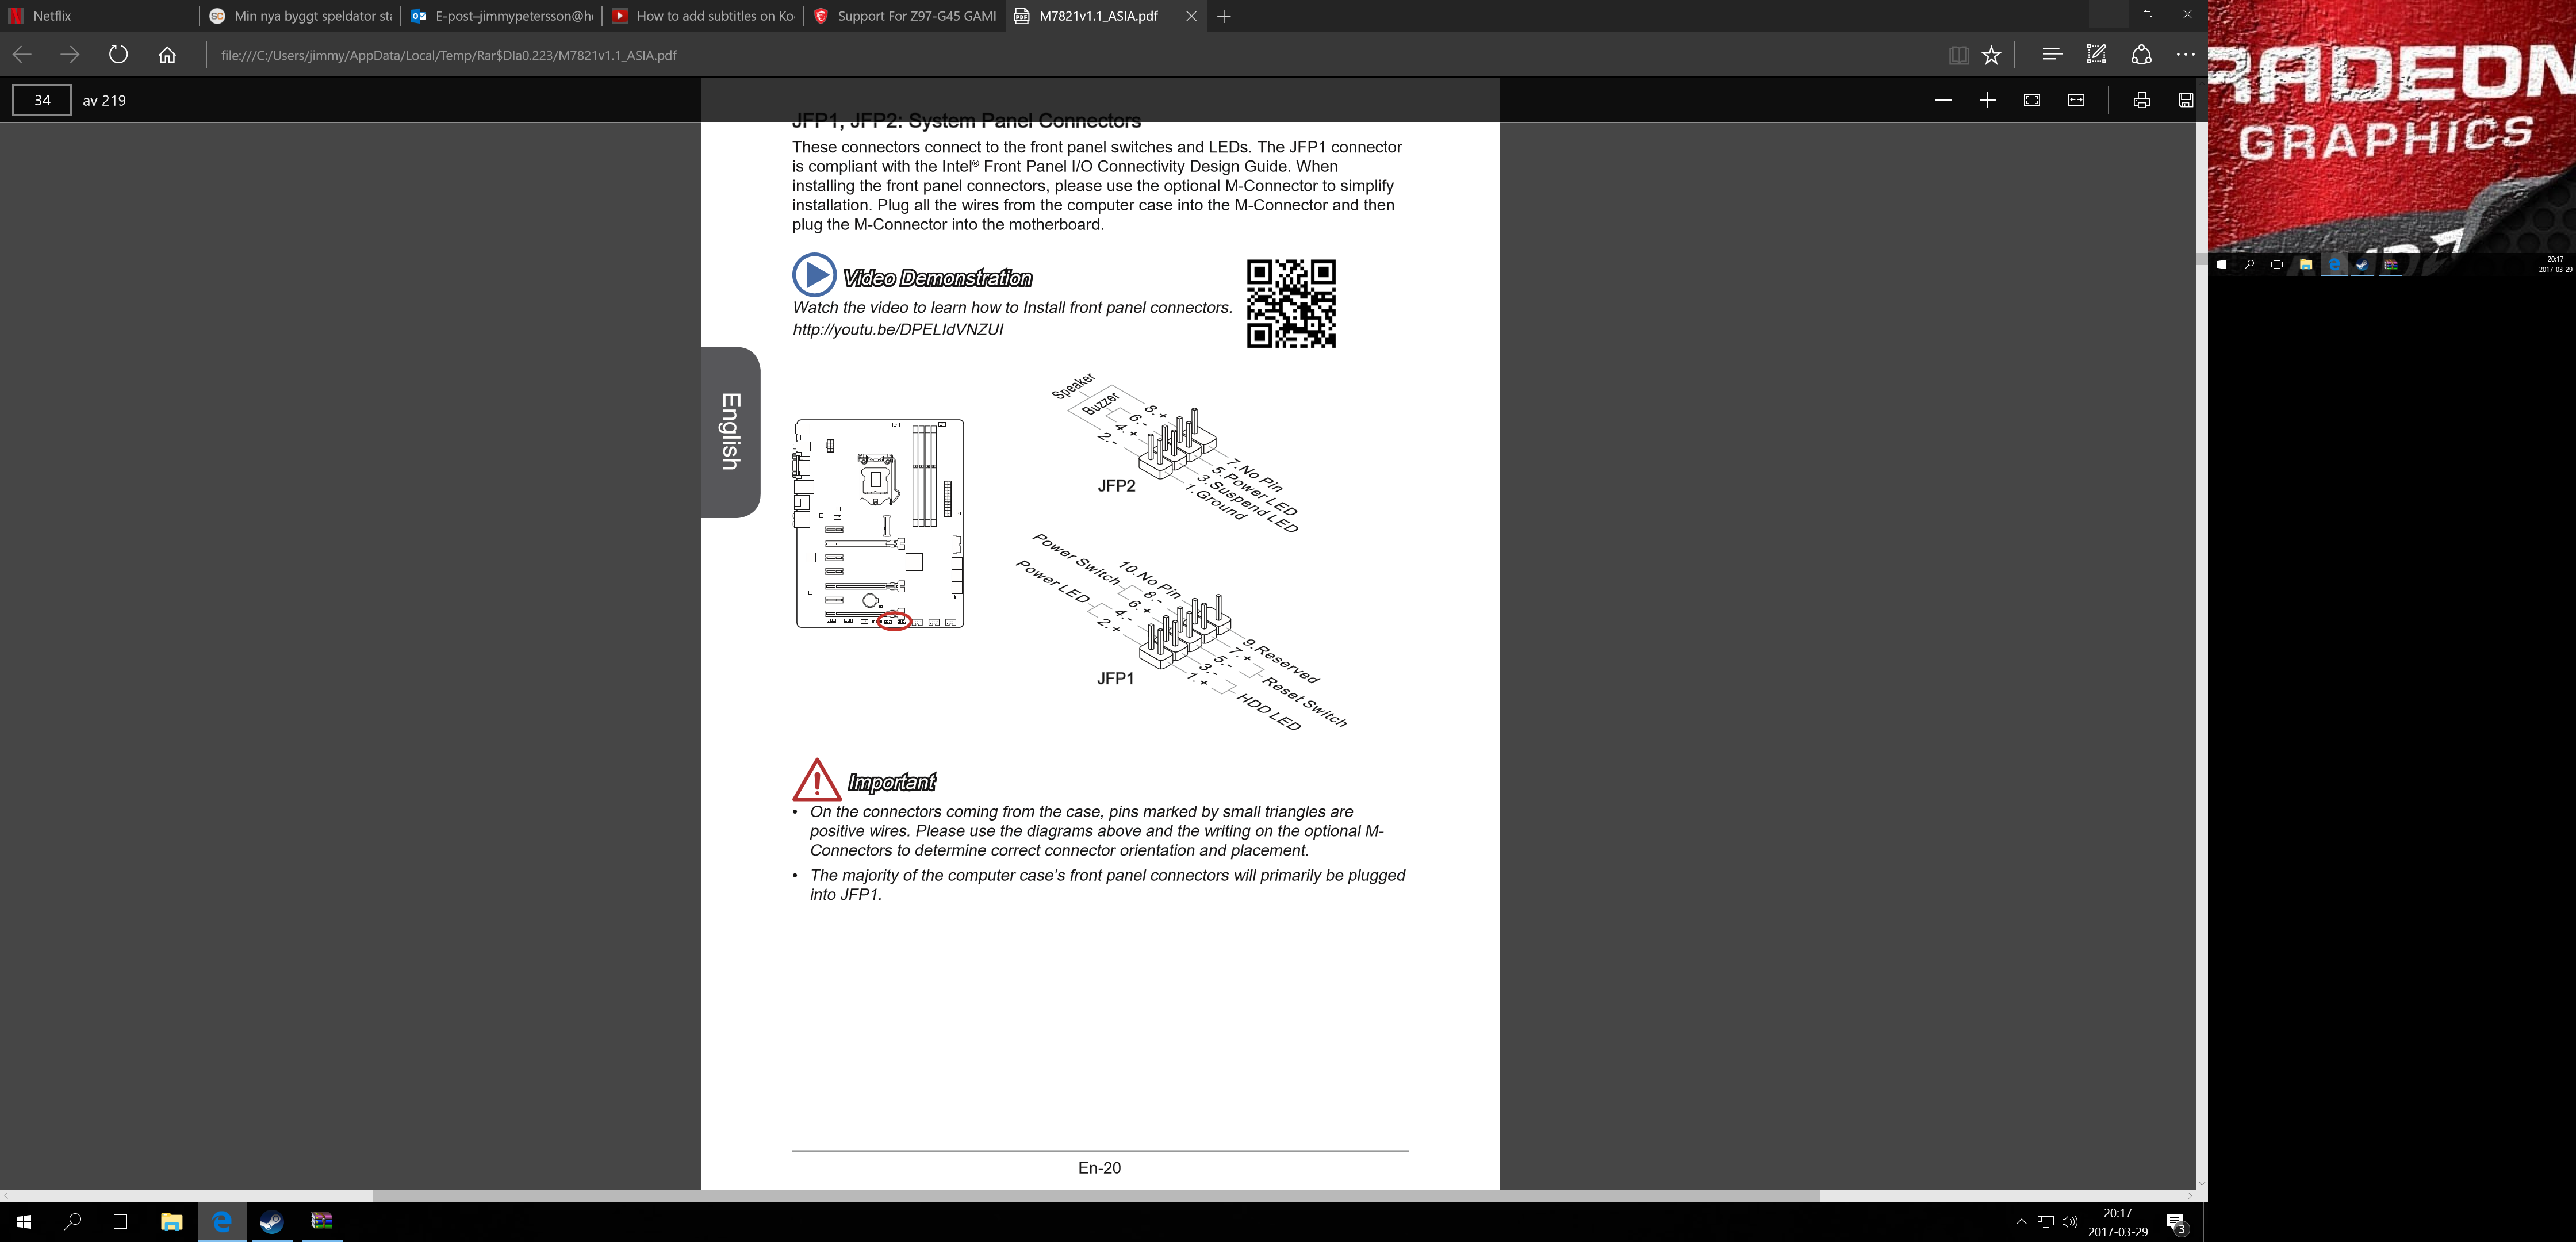Open the youtu.be/DPELIdVNZUI video link
Screen dimensions: 2576x1242
point(898,329)
